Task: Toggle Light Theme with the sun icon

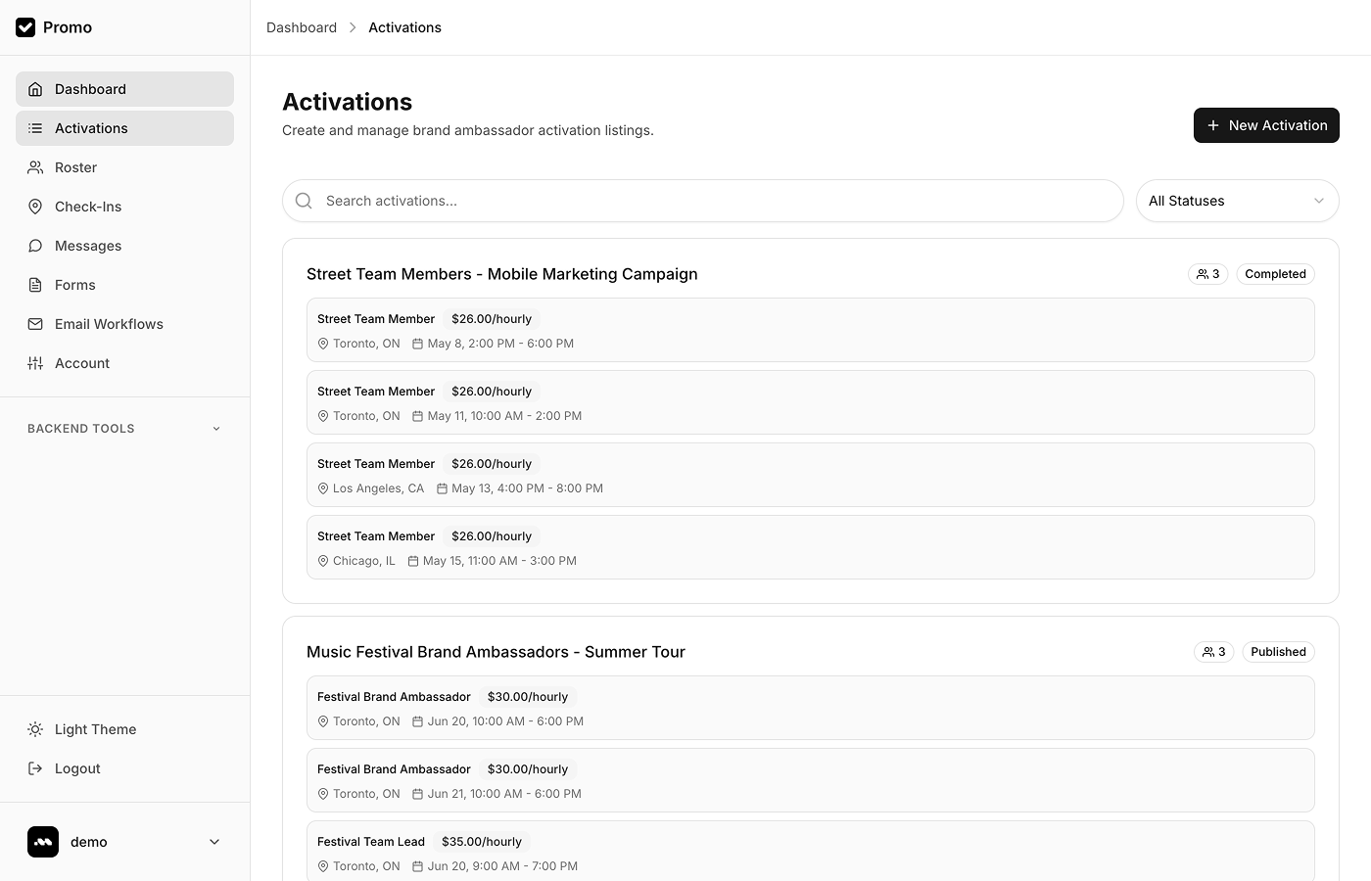Action: point(35,729)
